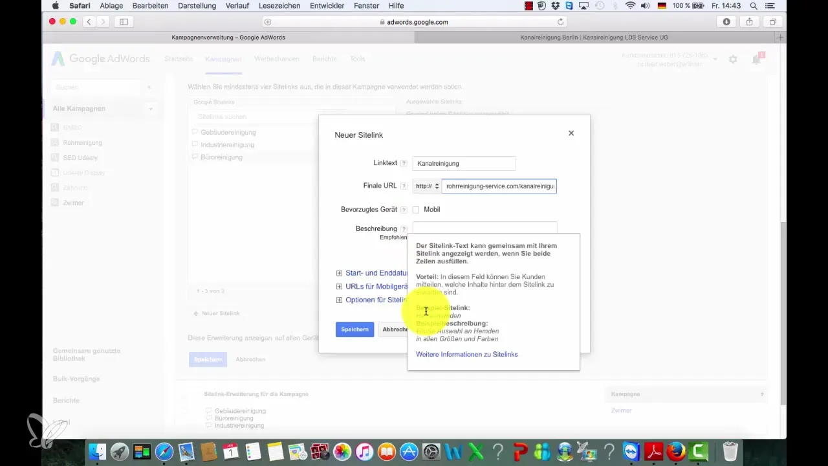Click the Dropbox menu bar icon
Image resolution: width=828 pixels, height=466 pixels.
pyautogui.click(x=556, y=5)
